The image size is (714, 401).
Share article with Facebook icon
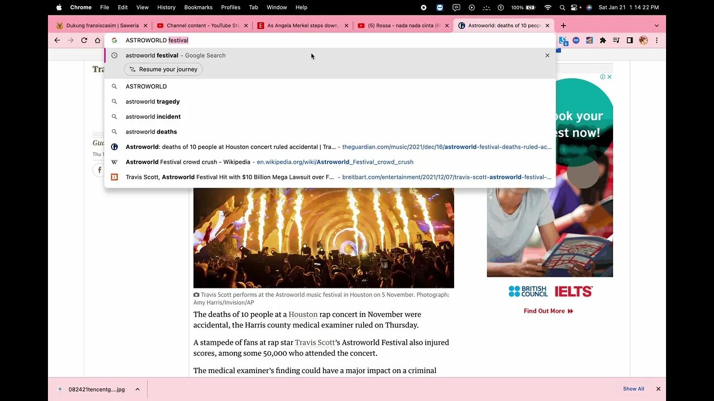click(x=100, y=170)
